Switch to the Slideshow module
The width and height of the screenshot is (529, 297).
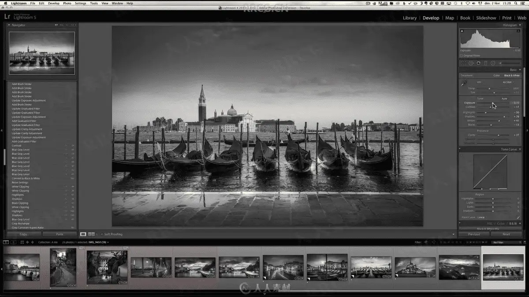click(x=486, y=18)
